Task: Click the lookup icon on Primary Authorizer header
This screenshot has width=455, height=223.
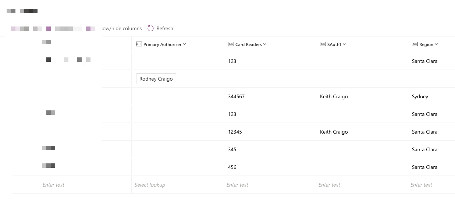Action: 139,44
